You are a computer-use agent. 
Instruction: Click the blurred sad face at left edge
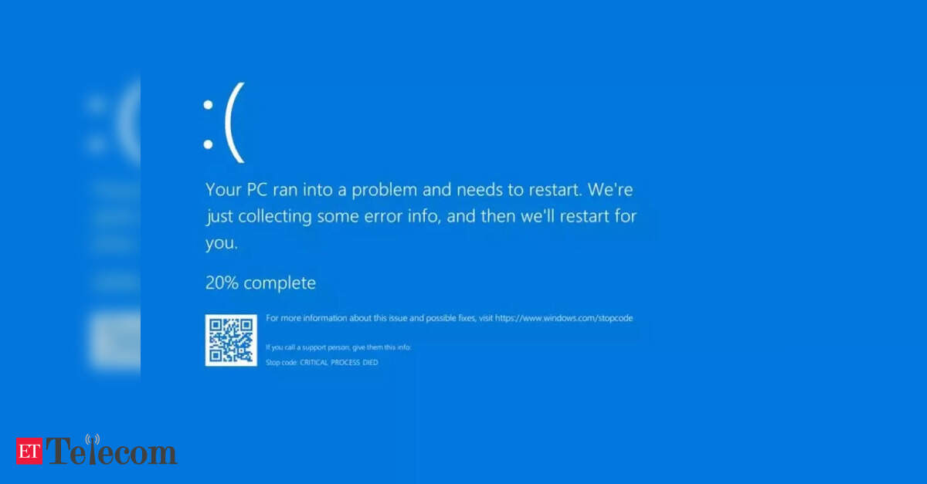tap(116, 122)
